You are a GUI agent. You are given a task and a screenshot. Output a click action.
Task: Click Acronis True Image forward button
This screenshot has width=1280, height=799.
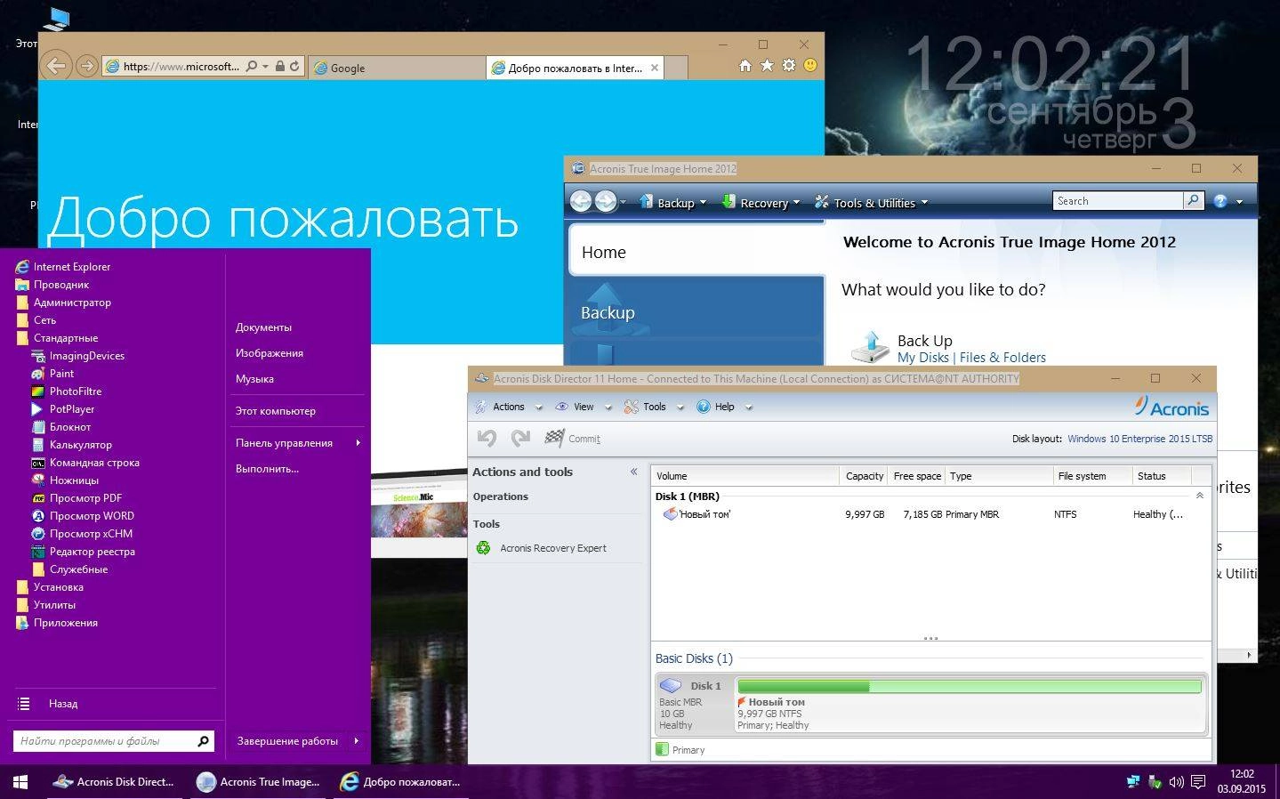point(606,202)
